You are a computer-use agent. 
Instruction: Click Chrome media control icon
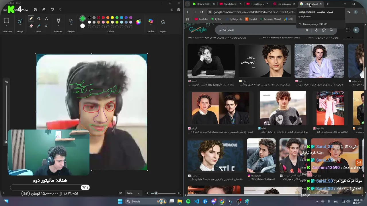(349, 12)
